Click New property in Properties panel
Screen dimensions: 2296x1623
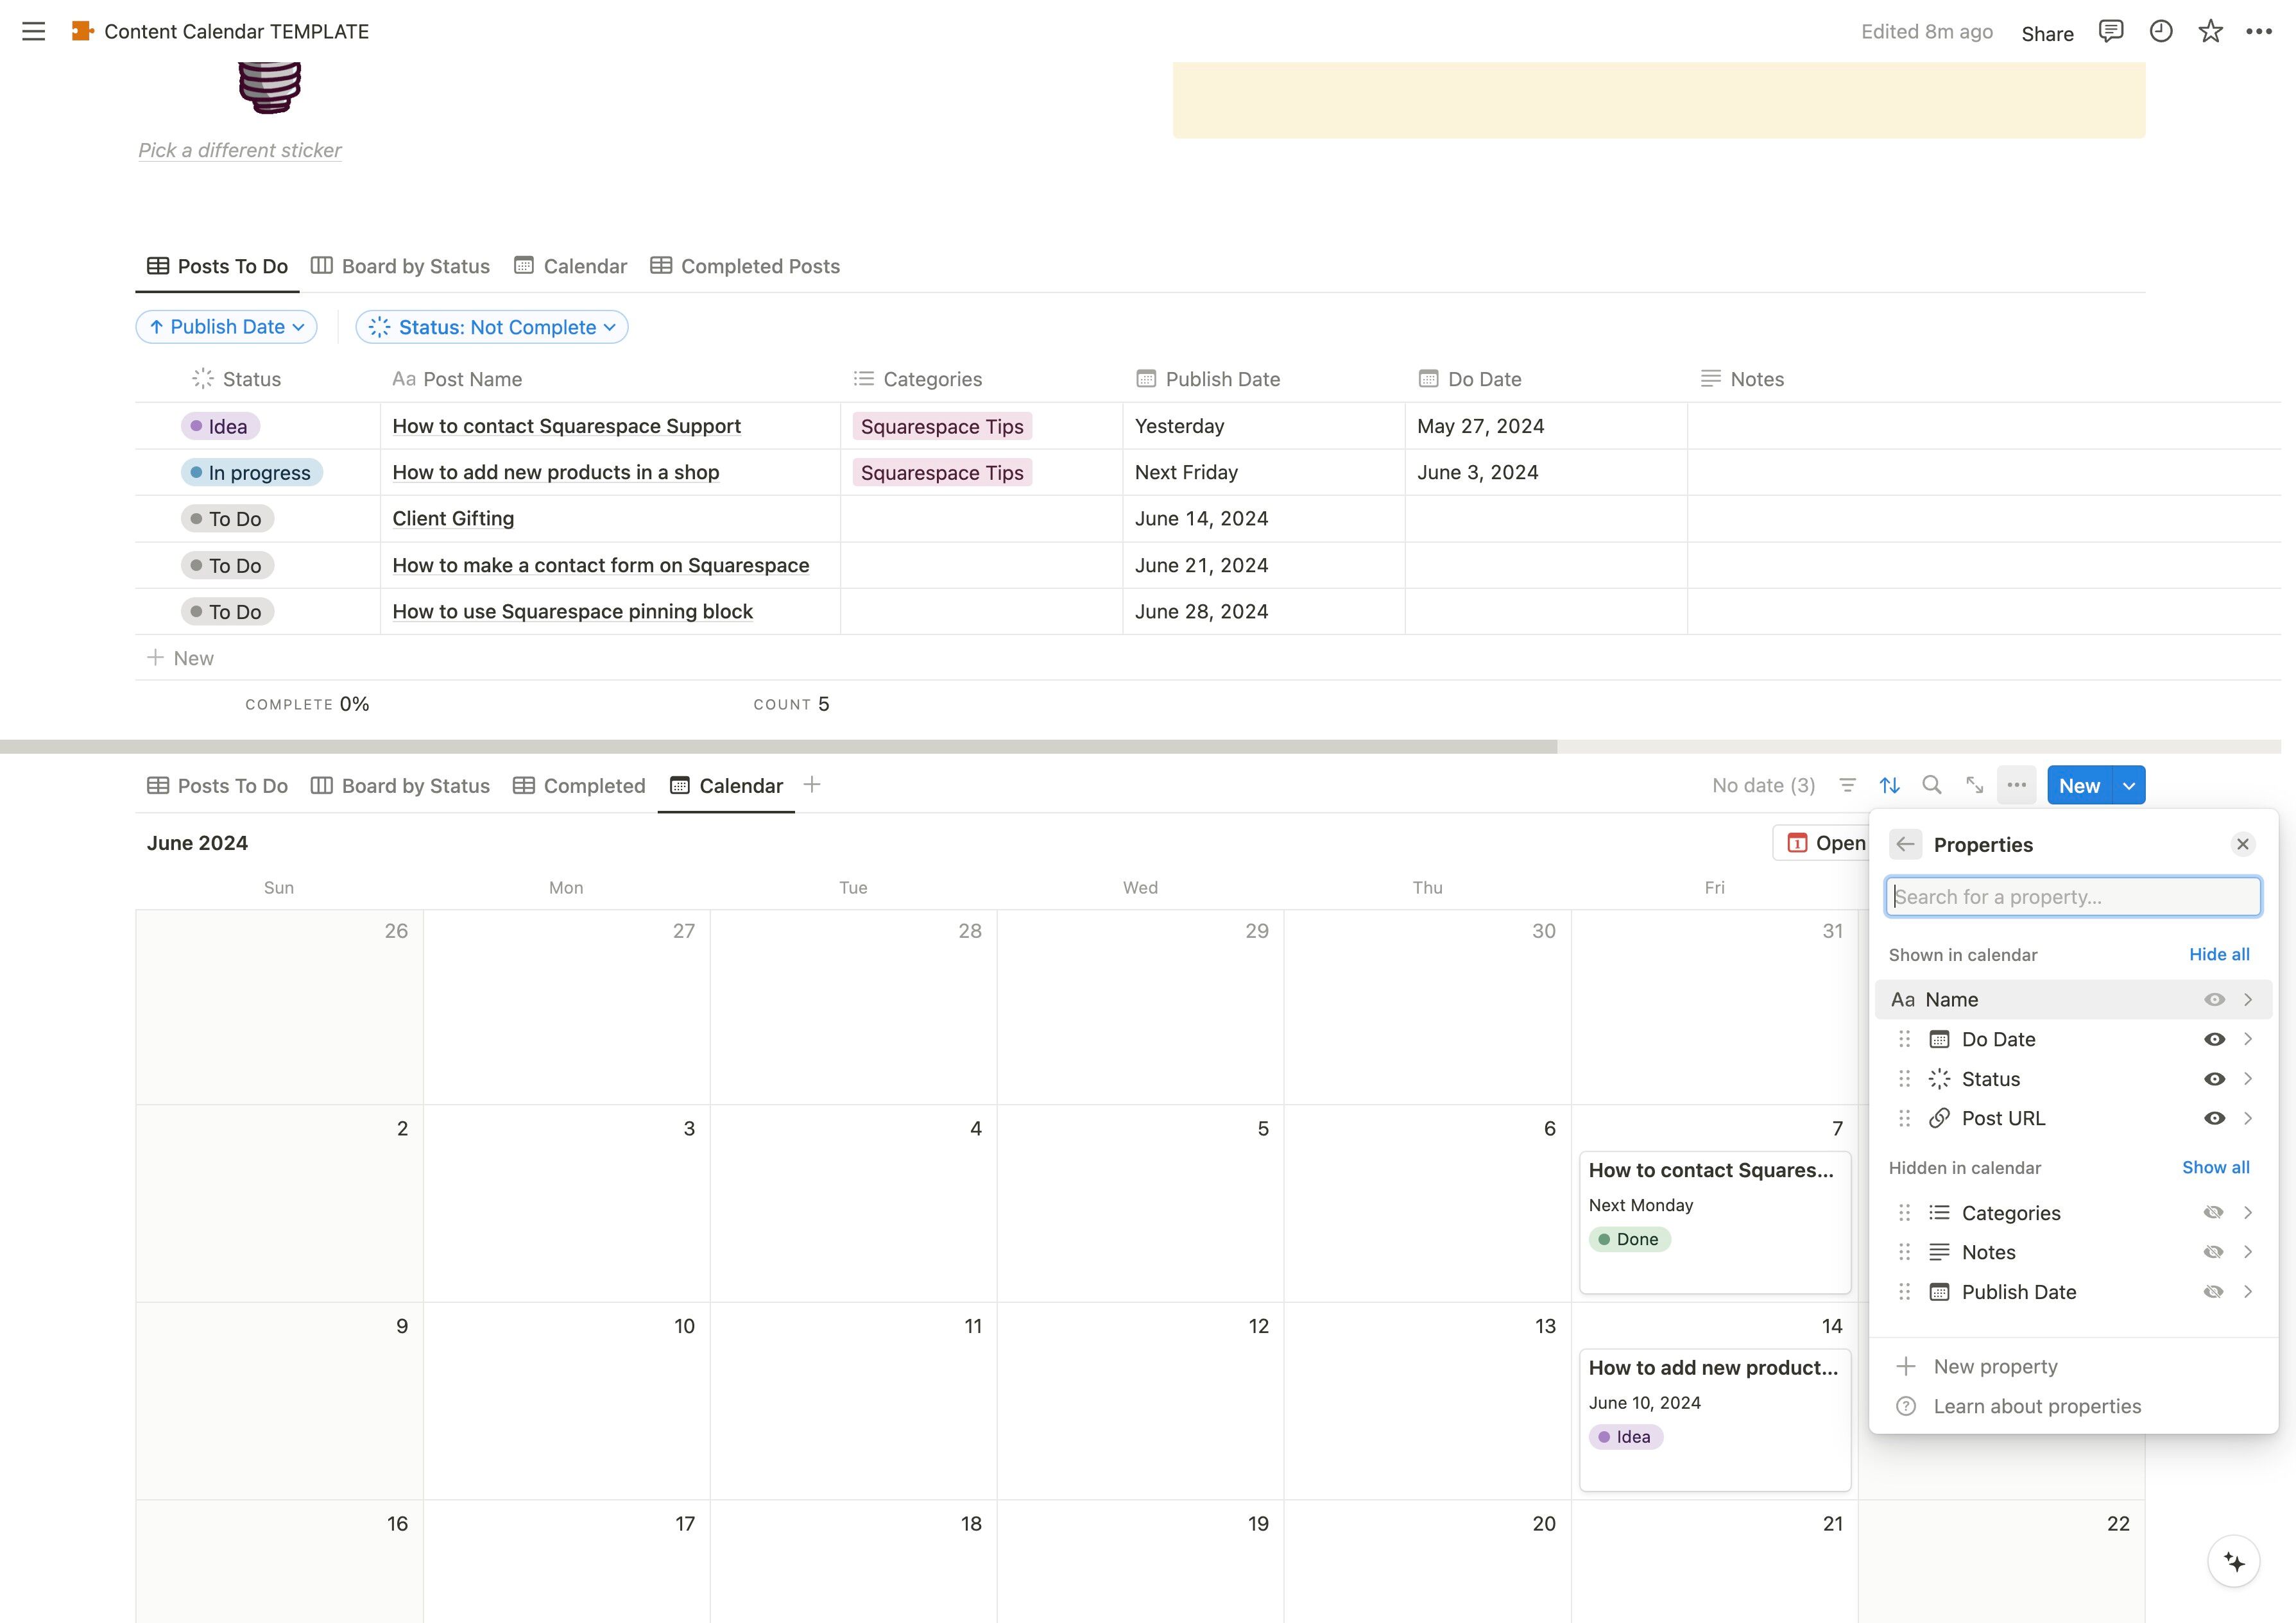click(x=1995, y=1367)
